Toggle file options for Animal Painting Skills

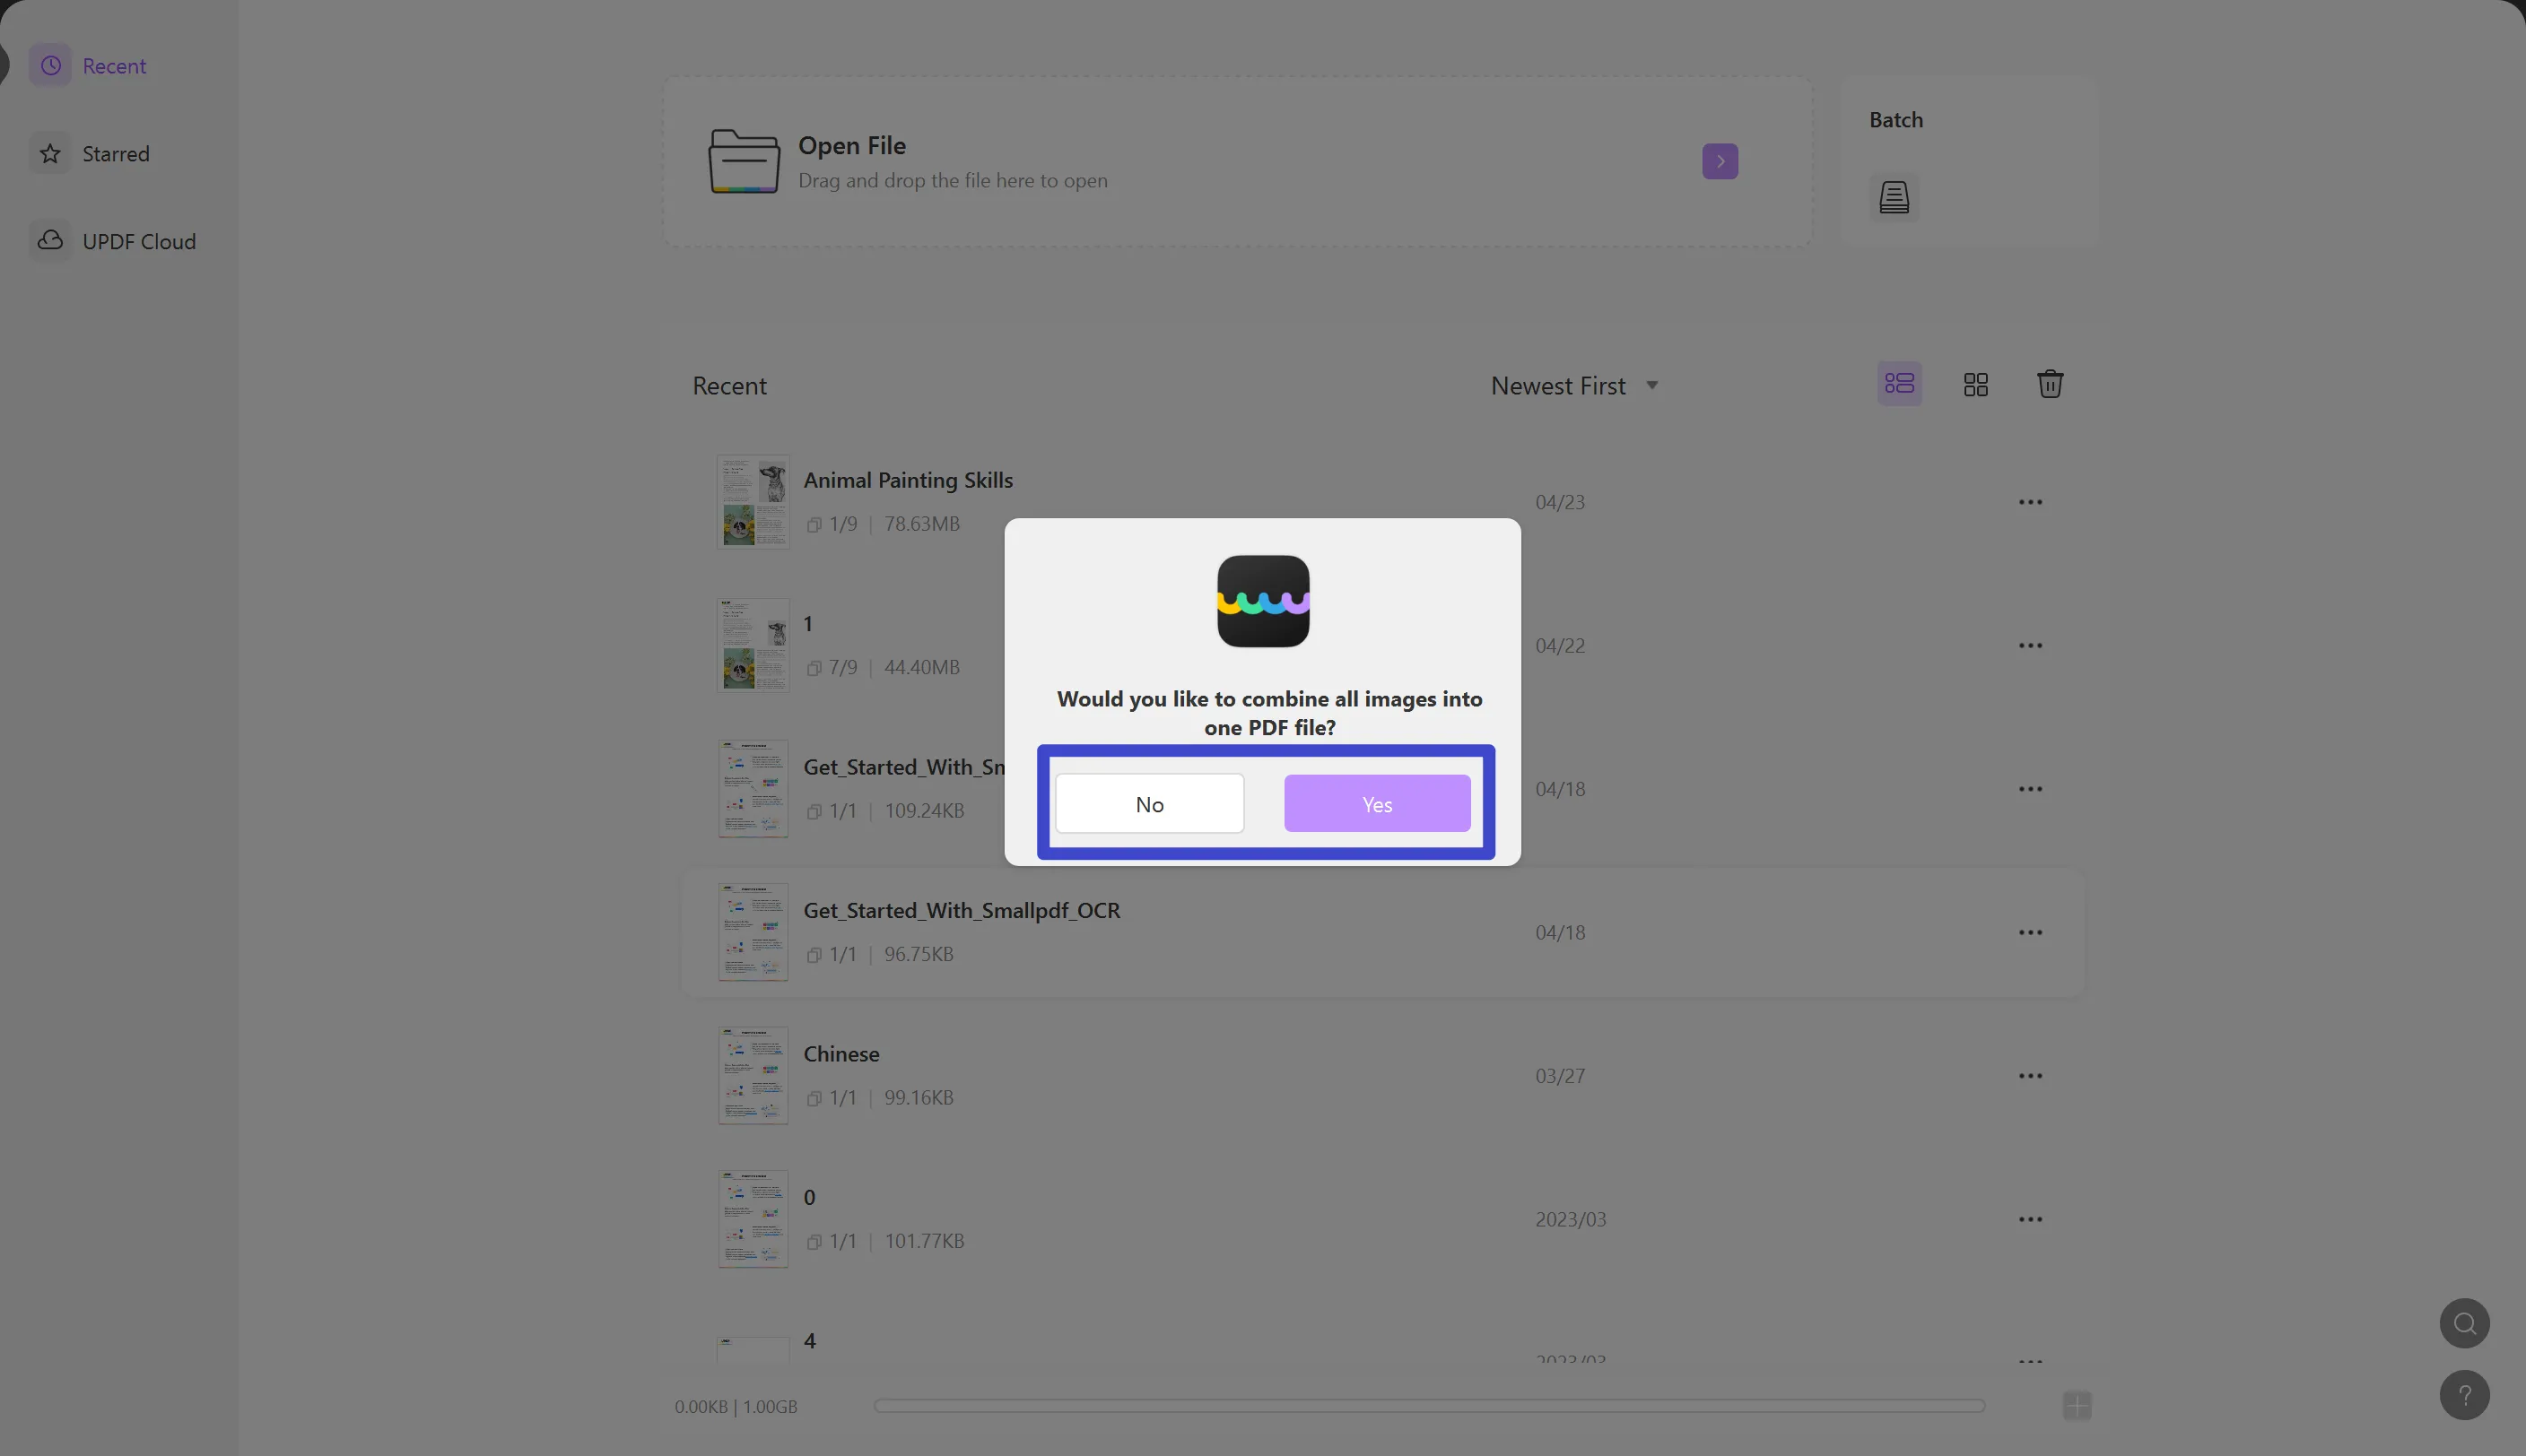(x=2032, y=503)
